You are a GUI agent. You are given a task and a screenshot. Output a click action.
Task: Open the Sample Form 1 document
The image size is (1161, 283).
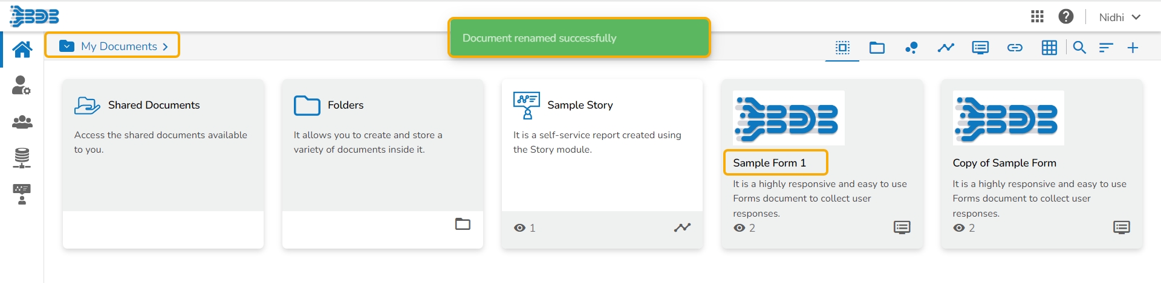point(769,163)
